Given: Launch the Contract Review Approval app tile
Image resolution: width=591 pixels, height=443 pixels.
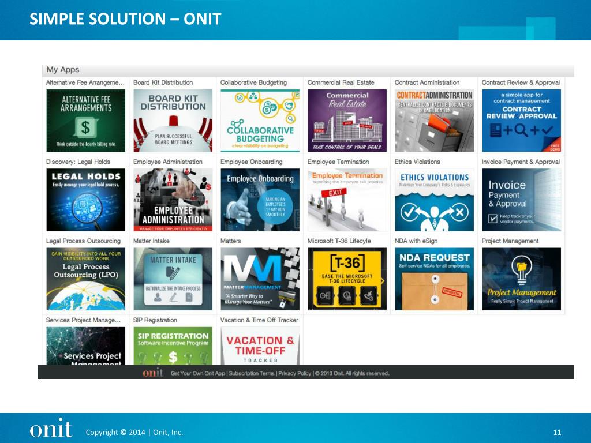Looking at the screenshot, I should [522, 121].
